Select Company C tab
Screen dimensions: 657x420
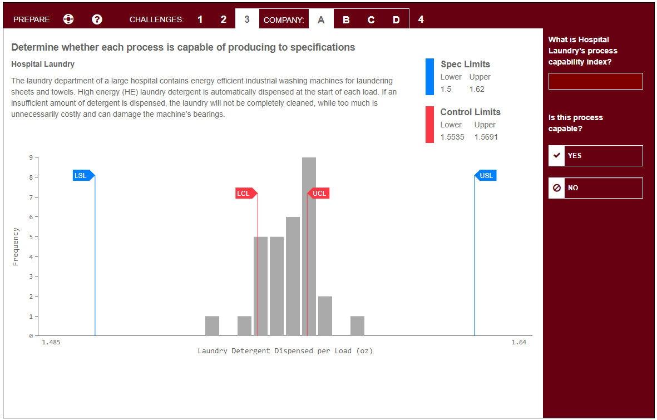tap(371, 19)
